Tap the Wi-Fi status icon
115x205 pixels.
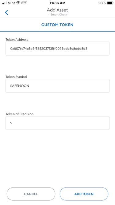18,3
